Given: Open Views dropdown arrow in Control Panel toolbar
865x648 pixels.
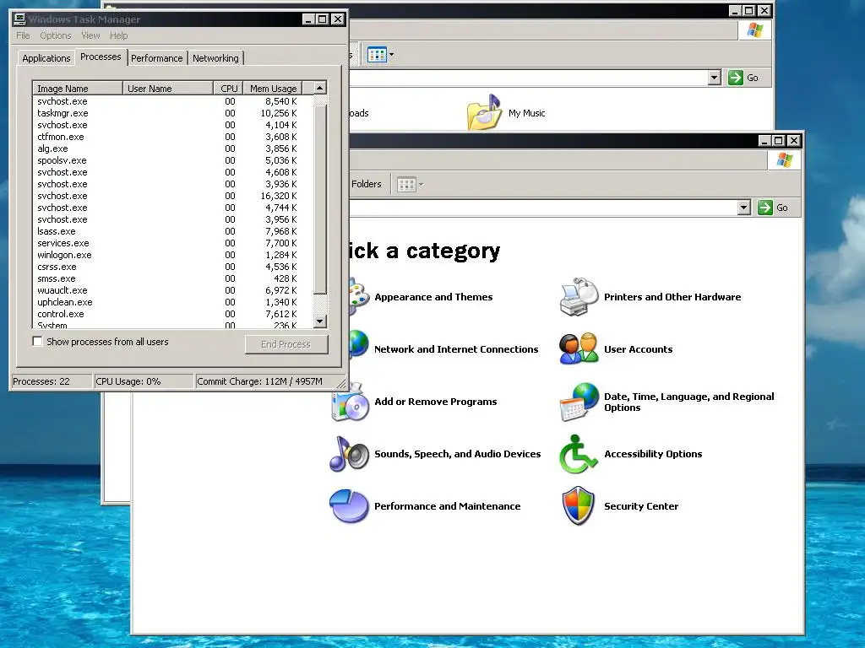Looking at the screenshot, I should point(421,184).
